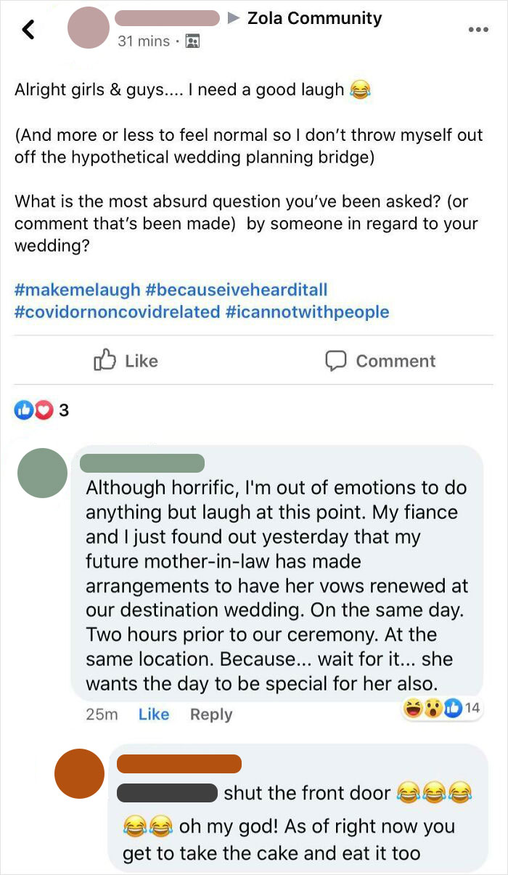Open post options via the ellipsis icon
Image resolution: width=508 pixels, height=875 pixels.
[x=478, y=30]
